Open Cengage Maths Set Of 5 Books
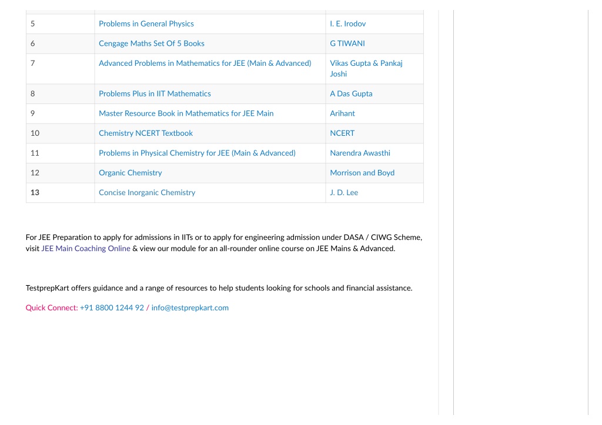Viewport: 602px width, 425px height. pos(152,43)
